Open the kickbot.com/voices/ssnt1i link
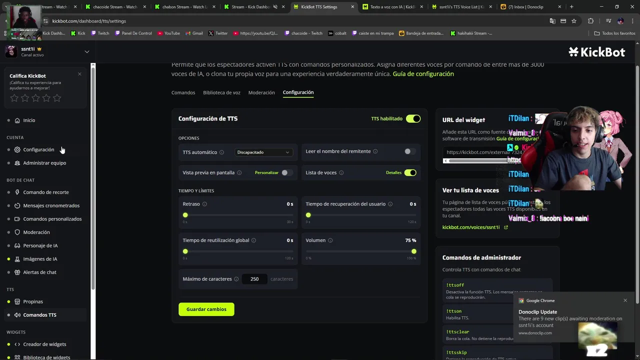 pos(471,227)
